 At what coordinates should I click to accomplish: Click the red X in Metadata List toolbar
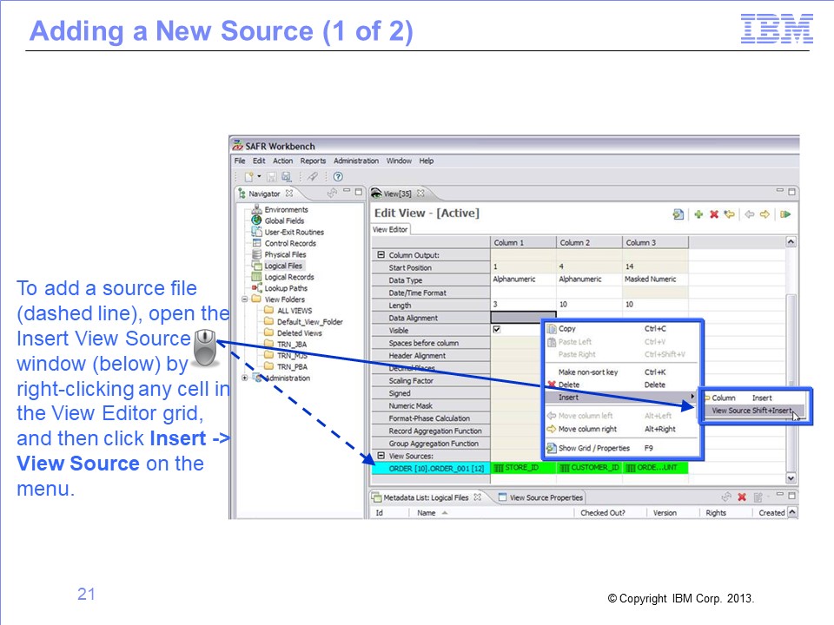742,497
